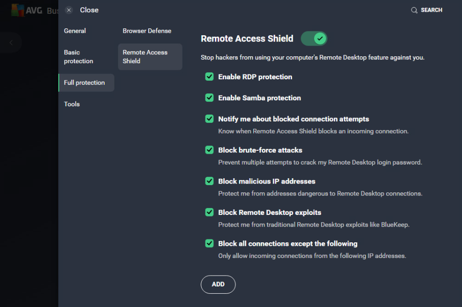Open the General settings section
462x307 pixels.
click(74, 30)
